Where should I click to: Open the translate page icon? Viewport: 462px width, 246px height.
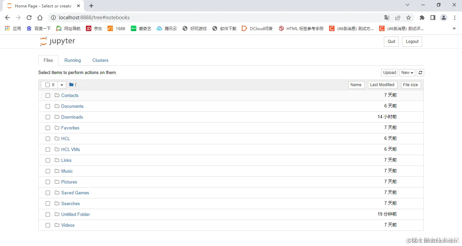[x=387, y=18]
